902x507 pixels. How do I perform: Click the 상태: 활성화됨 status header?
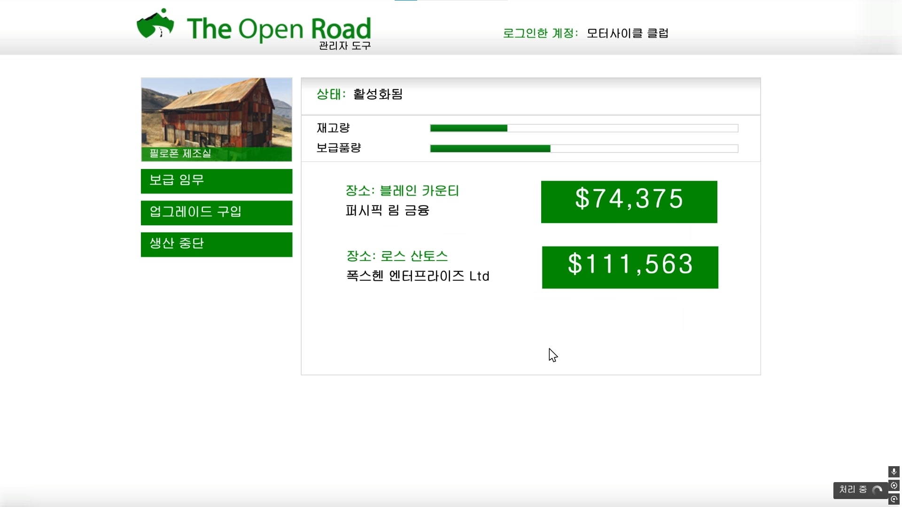[359, 94]
